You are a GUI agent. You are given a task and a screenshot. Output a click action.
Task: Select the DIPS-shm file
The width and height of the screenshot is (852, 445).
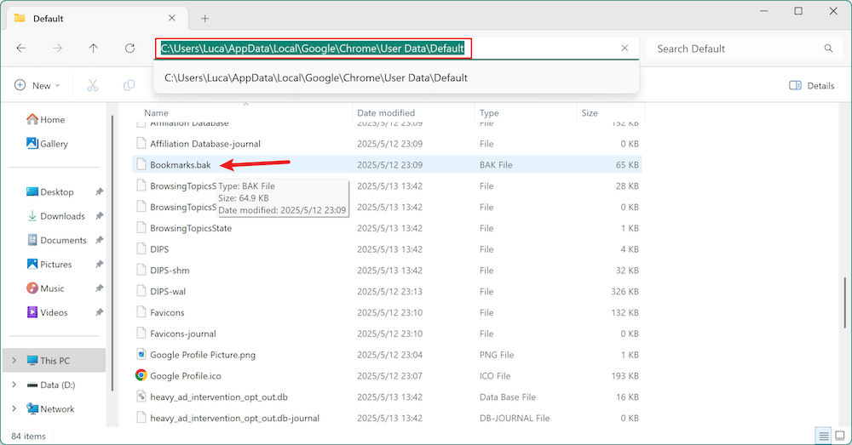387,271
